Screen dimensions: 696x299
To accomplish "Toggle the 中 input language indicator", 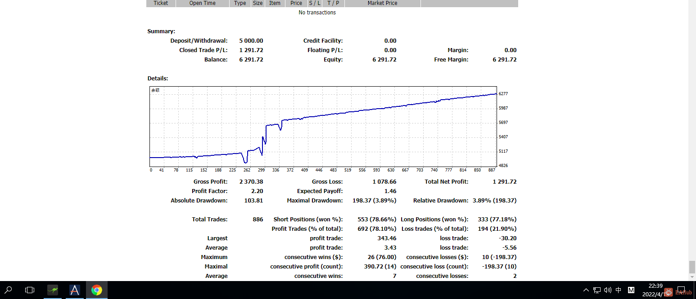I will pyautogui.click(x=619, y=290).
